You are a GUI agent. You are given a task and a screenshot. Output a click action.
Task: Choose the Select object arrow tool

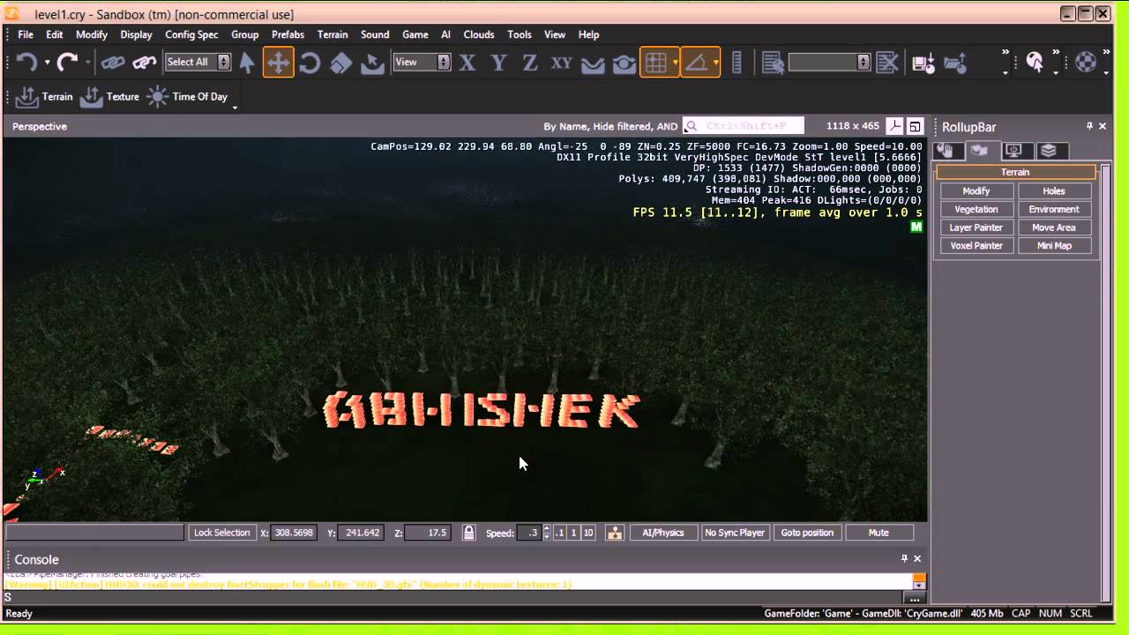point(247,62)
